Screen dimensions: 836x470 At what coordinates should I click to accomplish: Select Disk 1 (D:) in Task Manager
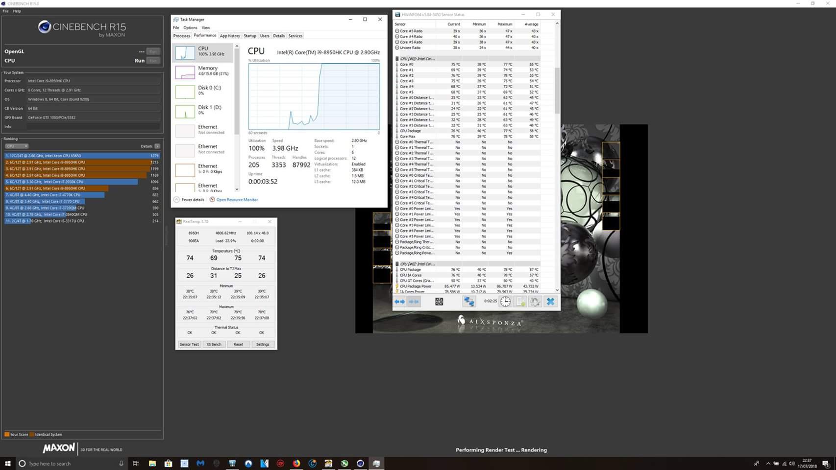(203, 111)
